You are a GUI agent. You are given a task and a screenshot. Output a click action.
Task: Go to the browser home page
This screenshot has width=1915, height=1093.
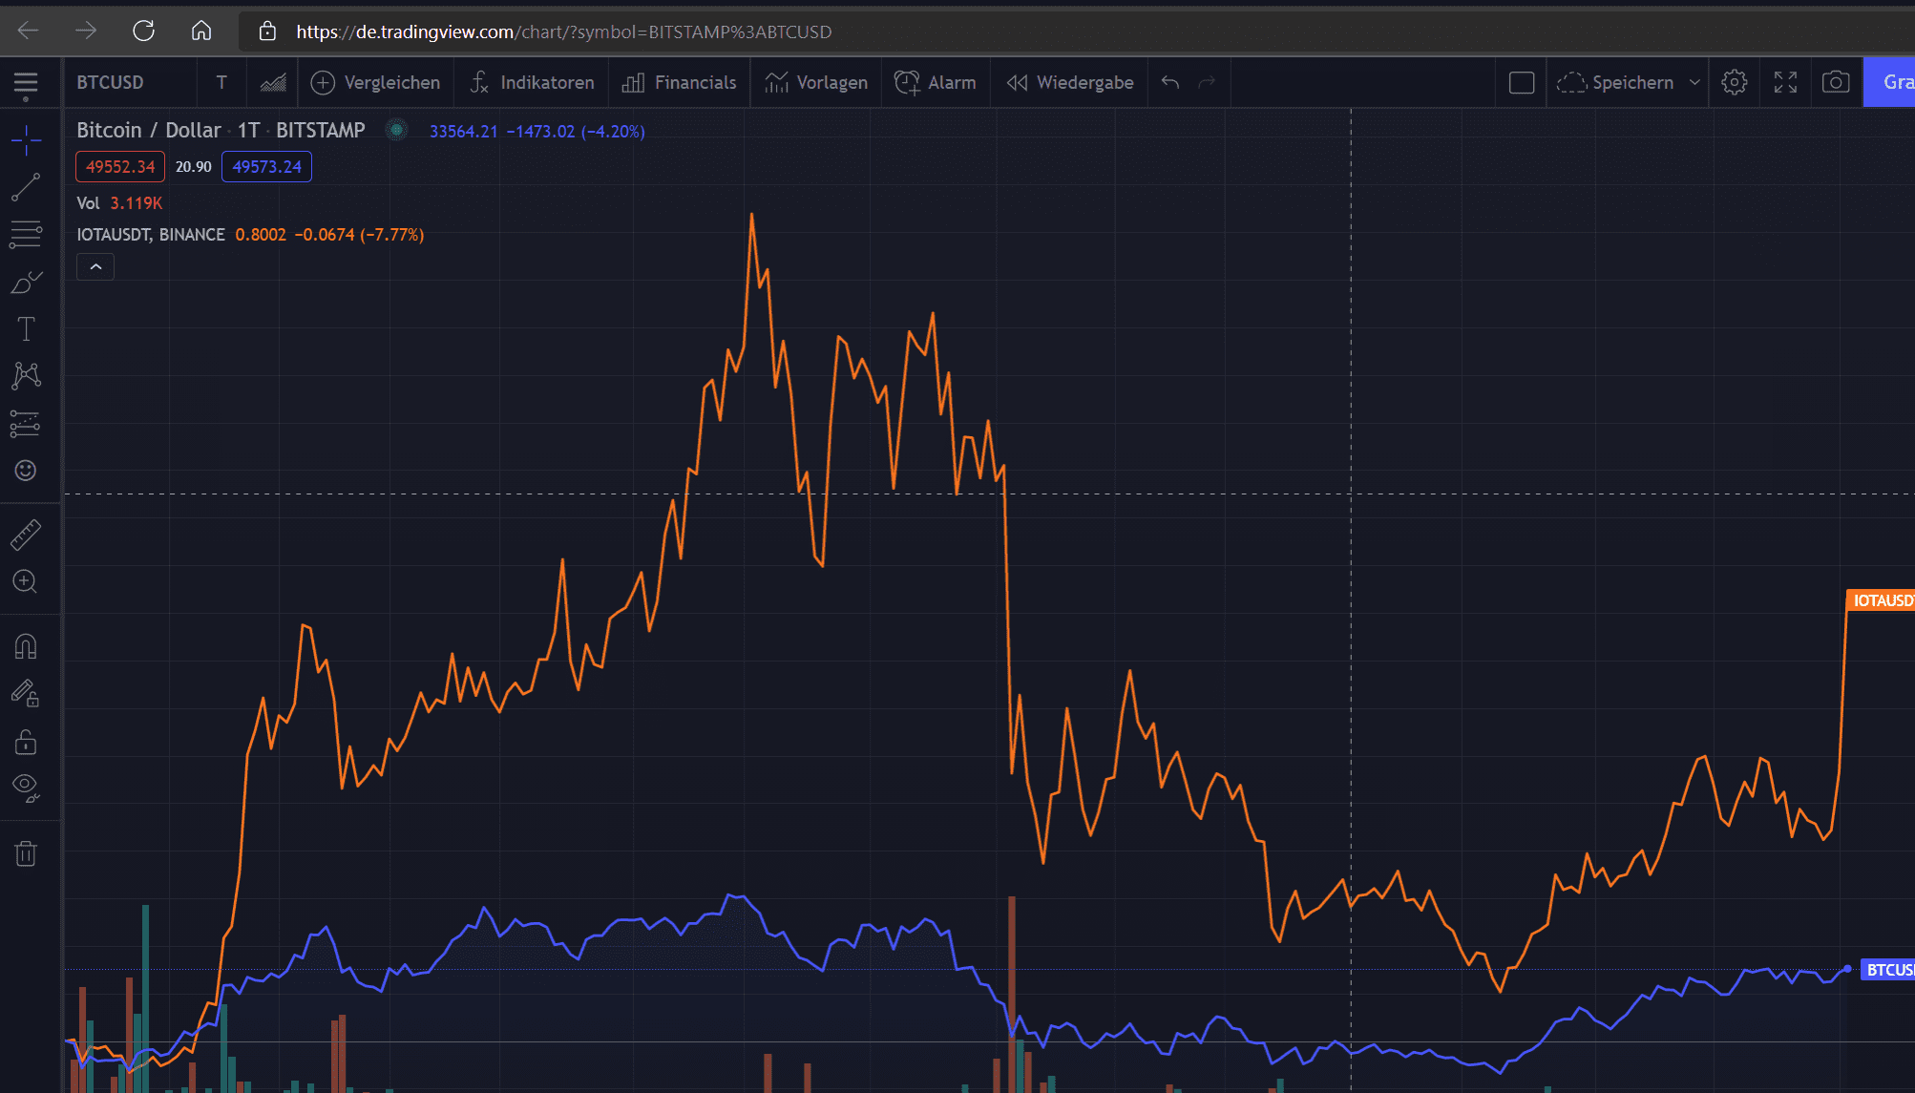pos(200,31)
